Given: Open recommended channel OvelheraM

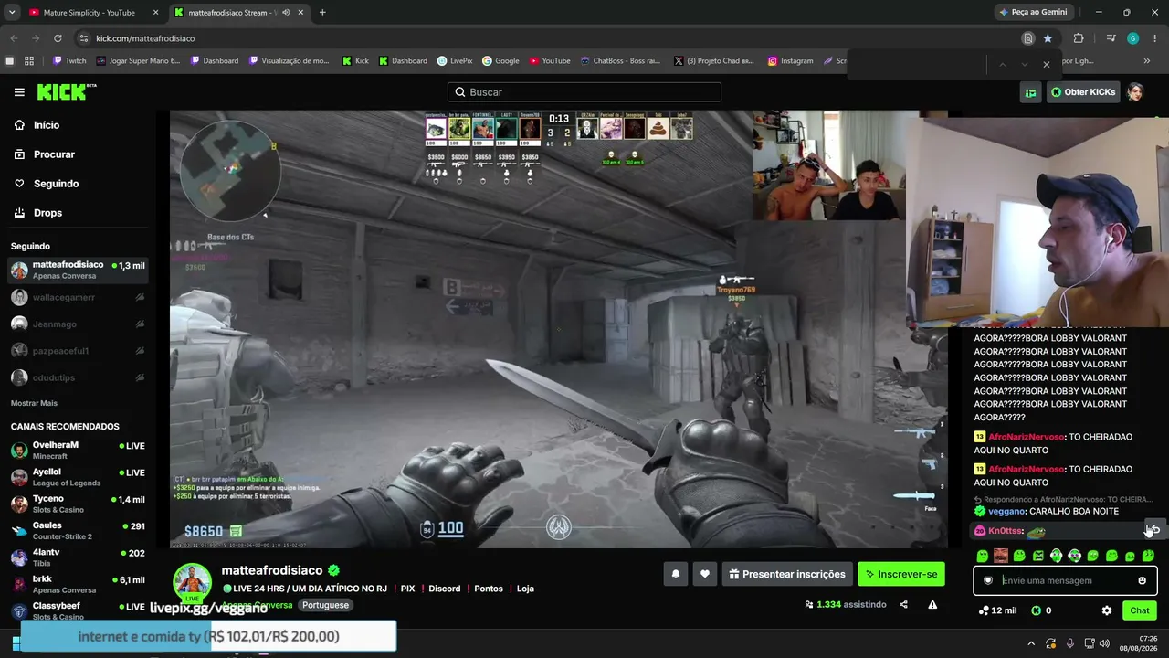Looking at the screenshot, I should (x=78, y=451).
